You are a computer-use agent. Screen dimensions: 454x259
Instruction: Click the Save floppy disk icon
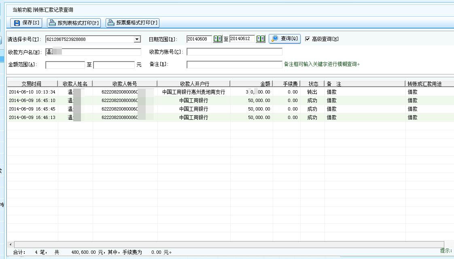pyautogui.click(x=17, y=23)
